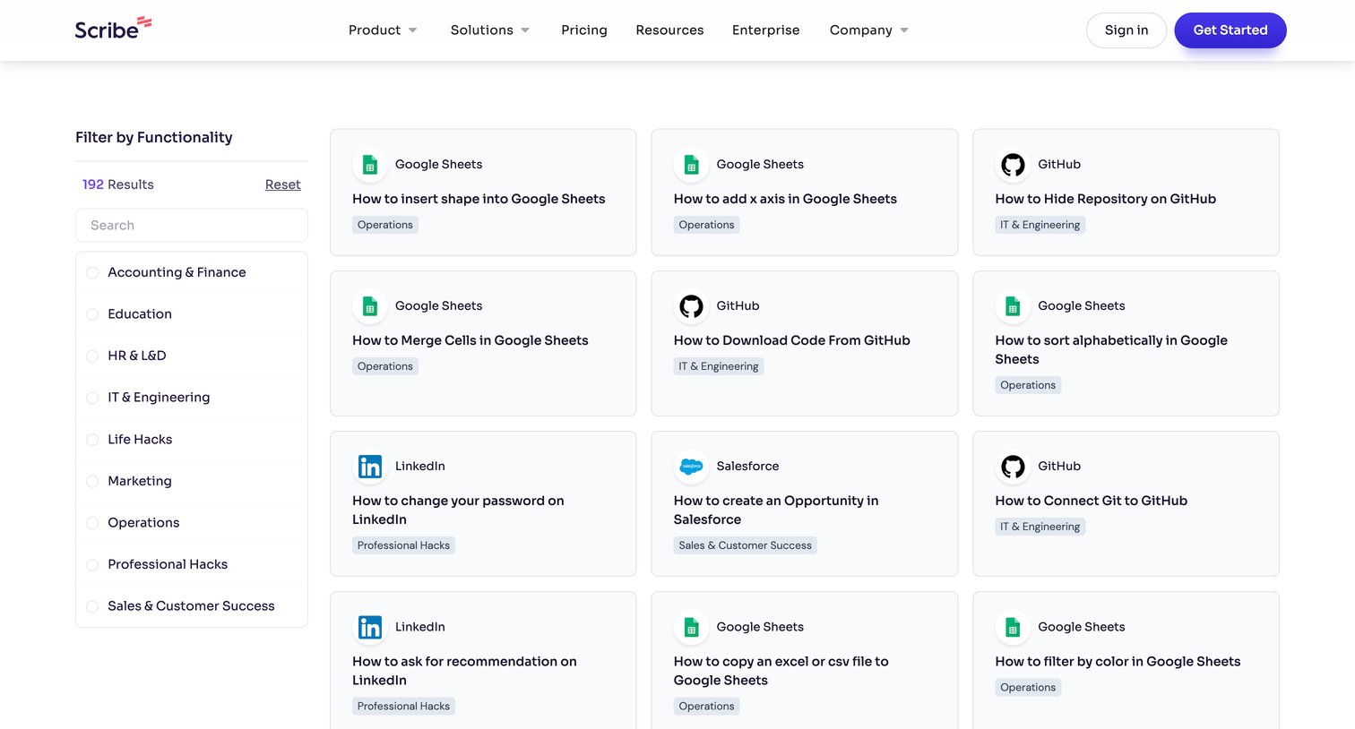Check the Sales & Customer Success filter
Image resolution: width=1355 pixels, height=729 pixels.
point(92,606)
